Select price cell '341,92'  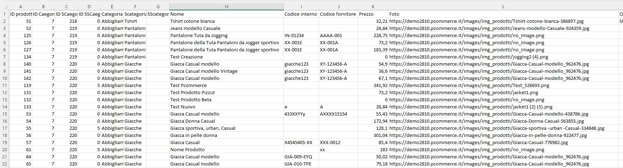(x=373, y=85)
